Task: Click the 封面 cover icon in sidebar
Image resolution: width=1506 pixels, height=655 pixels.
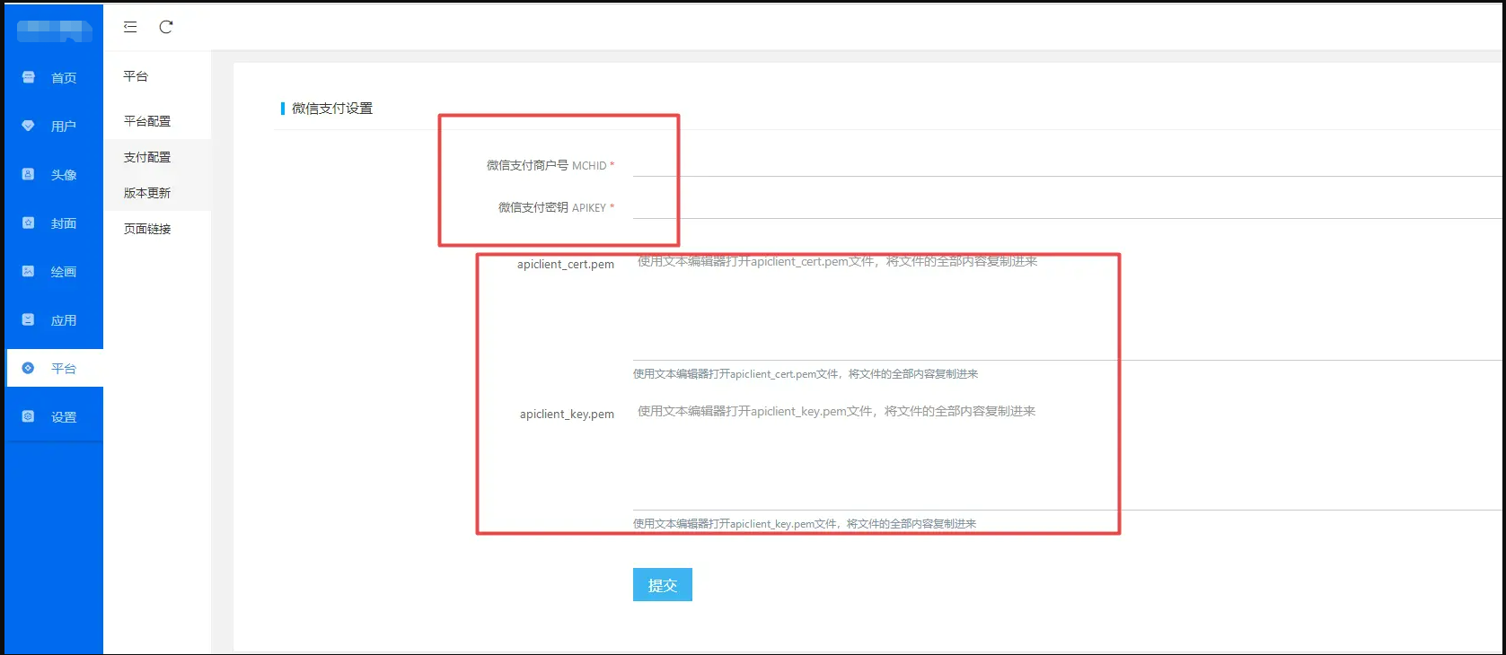Action: pyautogui.click(x=28, y=223)
